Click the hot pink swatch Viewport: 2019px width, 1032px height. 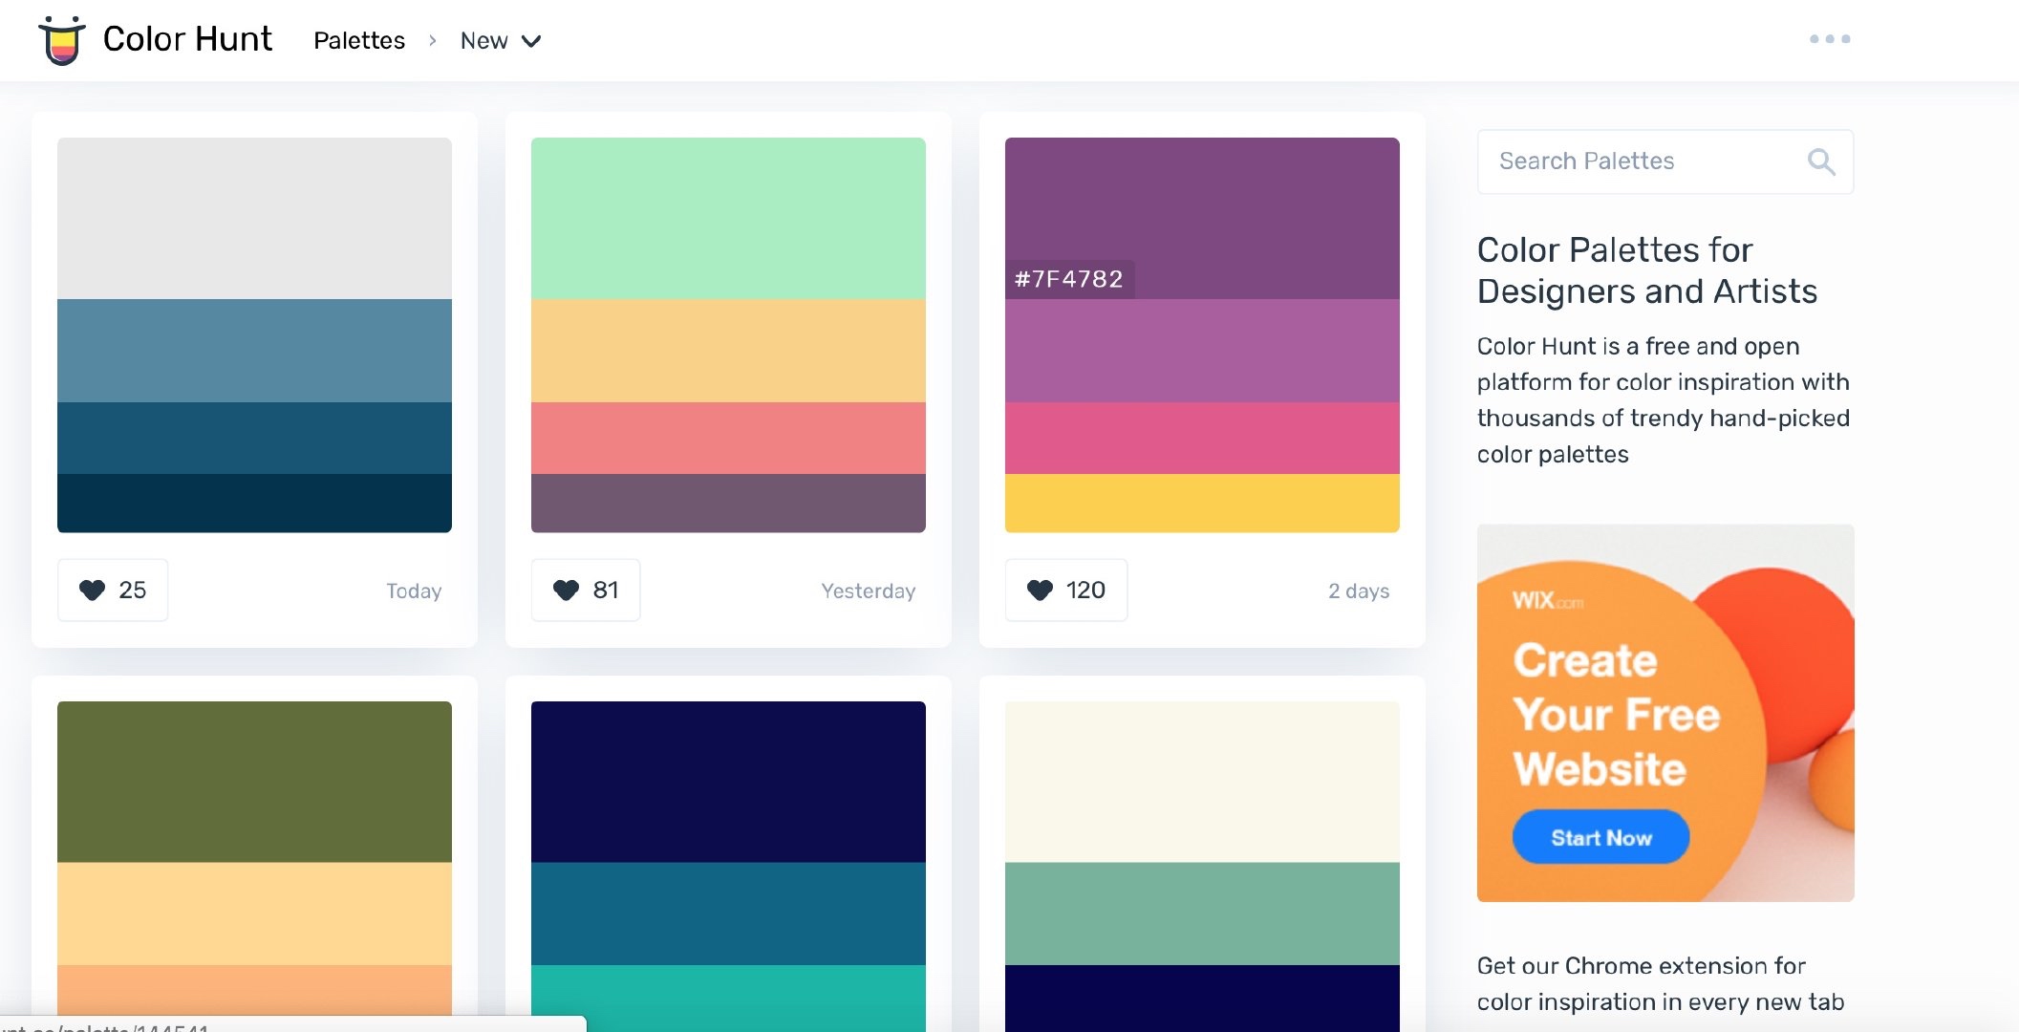(x=1201, y=438)
